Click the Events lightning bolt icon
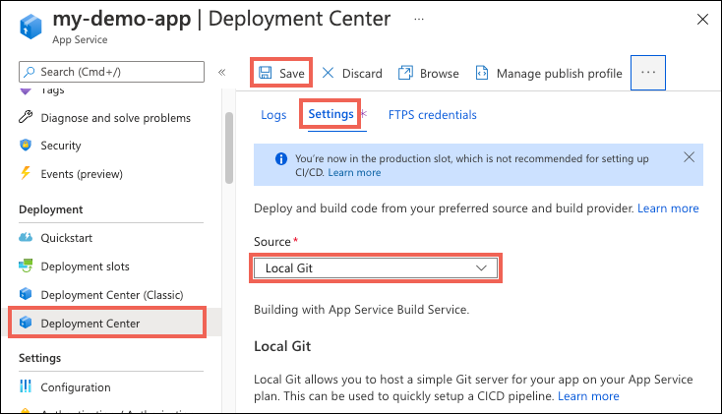 (26, 174)
